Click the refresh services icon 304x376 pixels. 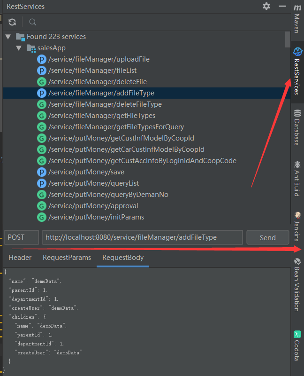[x=12, y=22]
